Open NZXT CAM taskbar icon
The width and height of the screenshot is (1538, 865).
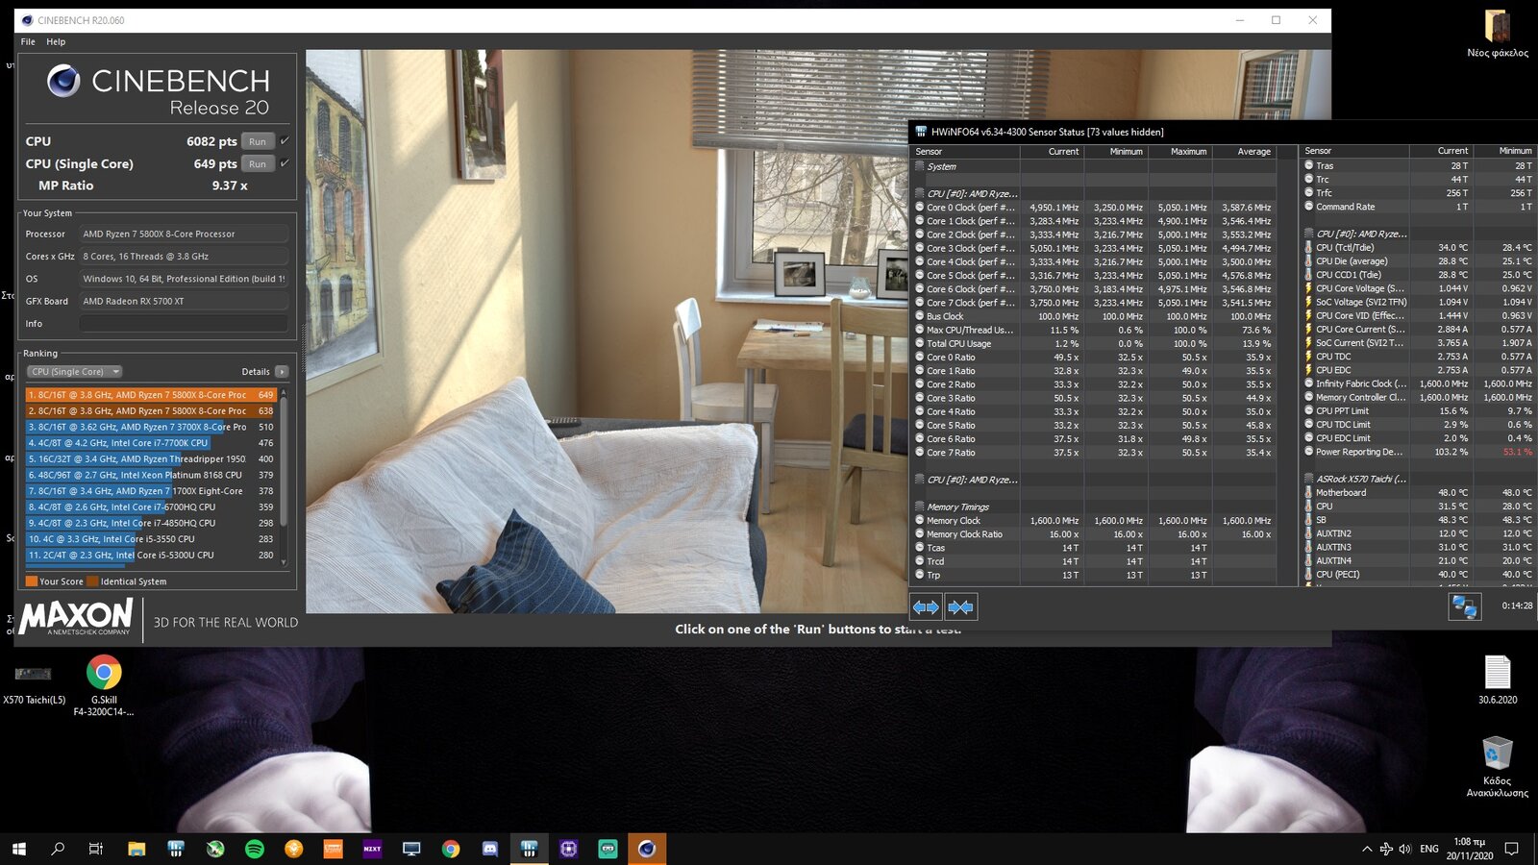click(x=372, y=849)
